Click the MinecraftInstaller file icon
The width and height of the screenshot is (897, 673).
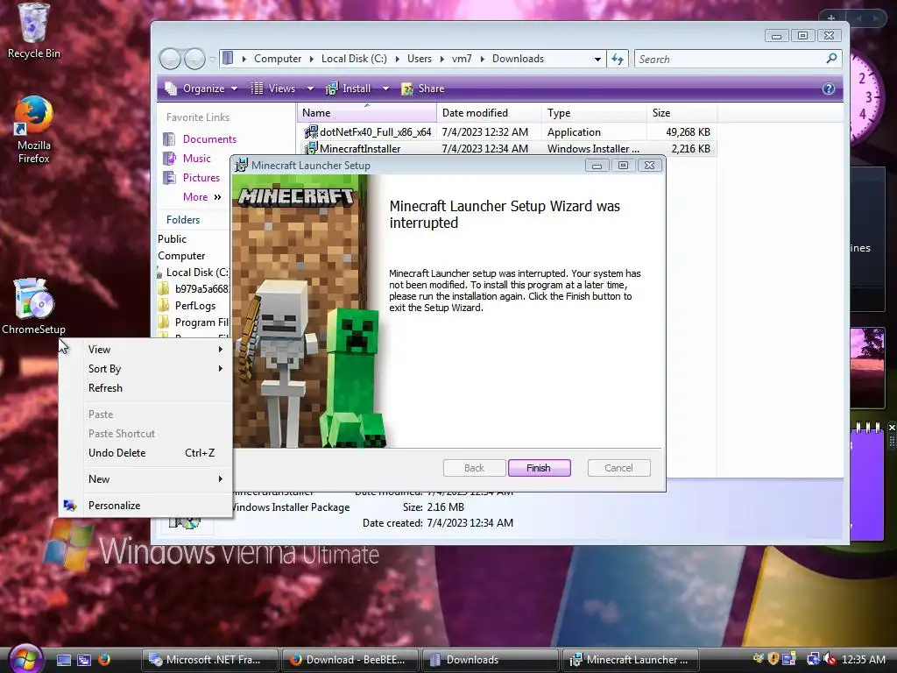311,148
